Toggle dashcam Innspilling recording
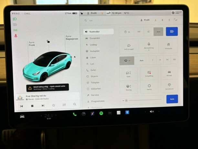The height and width of the screenshot is (149, 198). coord(149,74)
